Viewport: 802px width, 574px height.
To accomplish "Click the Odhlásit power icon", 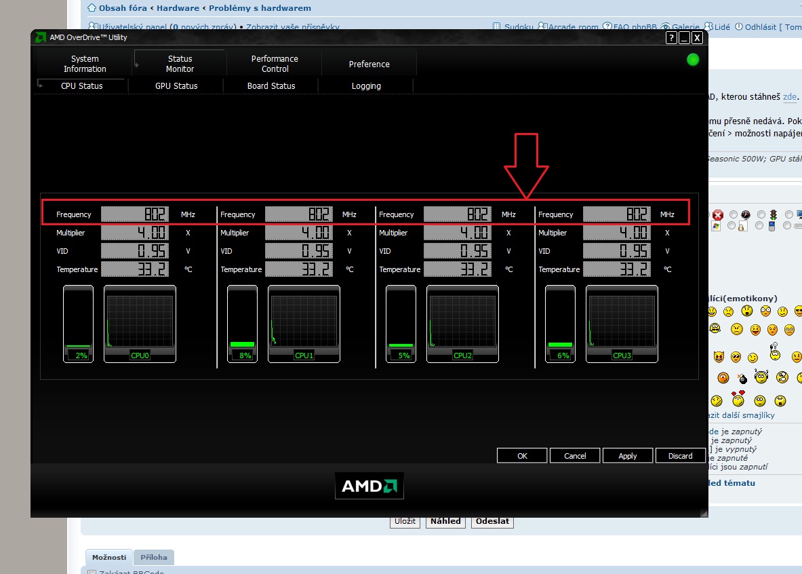I will coord(738,26).
